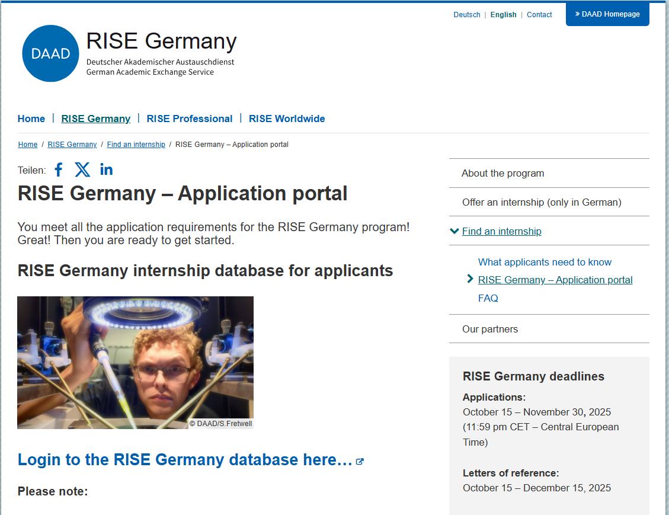Open RISE Professional navigation item
Viewport: 669px width, 515px height.
tap(190, 119)
